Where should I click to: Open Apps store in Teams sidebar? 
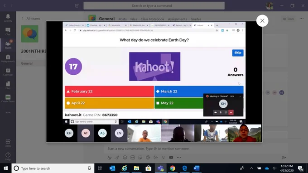point(8,143)
